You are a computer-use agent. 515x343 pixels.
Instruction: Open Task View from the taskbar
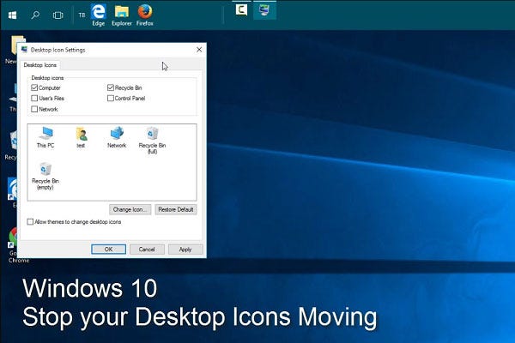pyautogui.click(x=58, y=15)
